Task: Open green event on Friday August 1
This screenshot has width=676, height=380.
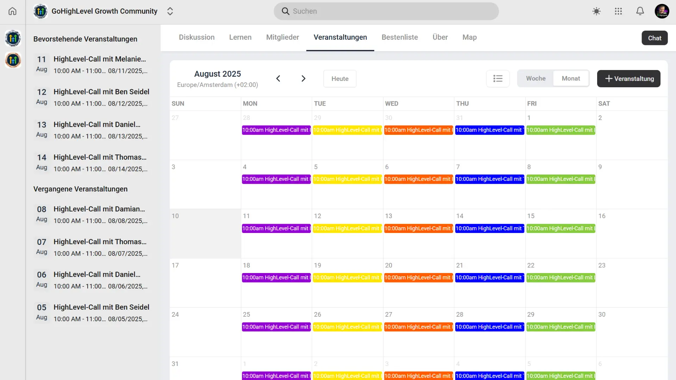Action: (561, 130)
